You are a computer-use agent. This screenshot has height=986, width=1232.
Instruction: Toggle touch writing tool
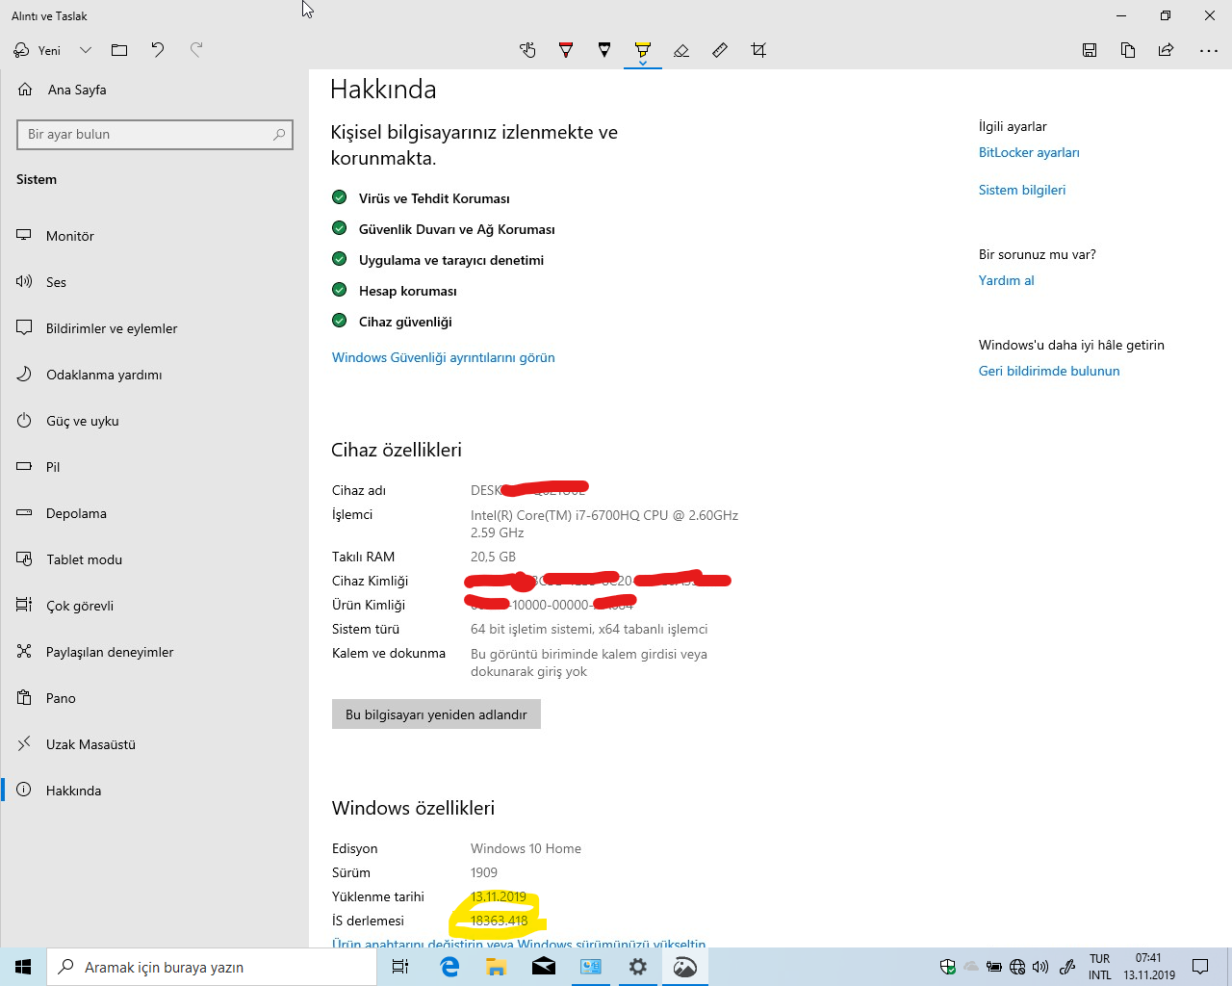click(527, 50)
